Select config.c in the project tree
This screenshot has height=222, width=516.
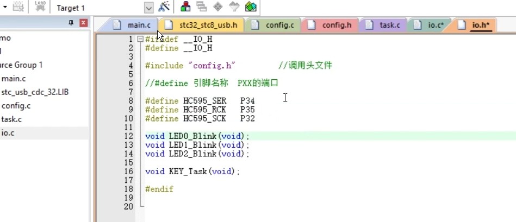[16, 106]
